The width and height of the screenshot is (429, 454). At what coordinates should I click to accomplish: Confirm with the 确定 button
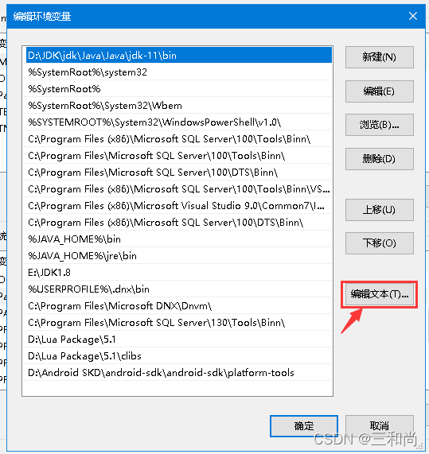pyautogui.click(x=304, y=426)
